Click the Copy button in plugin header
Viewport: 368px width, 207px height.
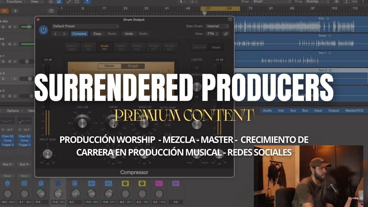97,34
